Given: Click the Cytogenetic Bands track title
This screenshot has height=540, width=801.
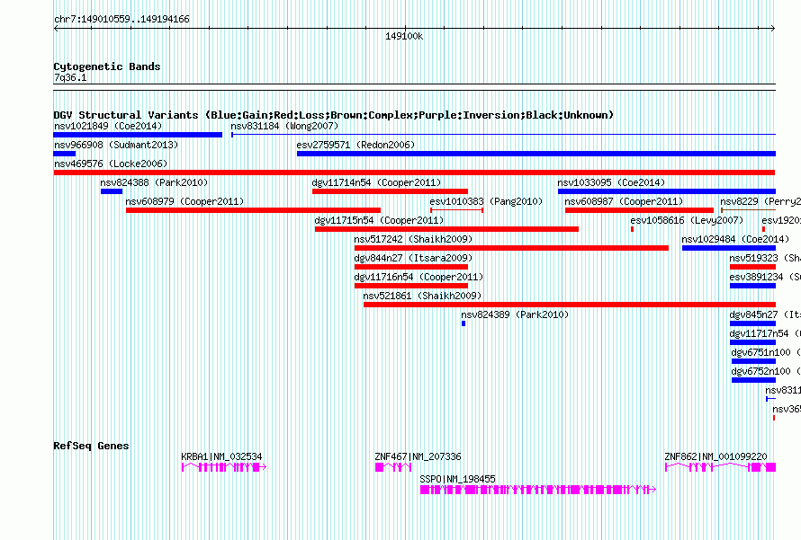Looking at the screenshot, I should (x=107, y=66).
